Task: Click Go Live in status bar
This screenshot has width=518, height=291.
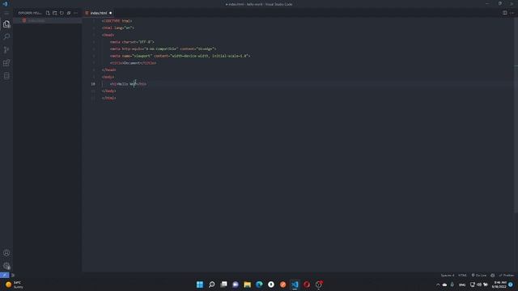Action: coord(478,275)
